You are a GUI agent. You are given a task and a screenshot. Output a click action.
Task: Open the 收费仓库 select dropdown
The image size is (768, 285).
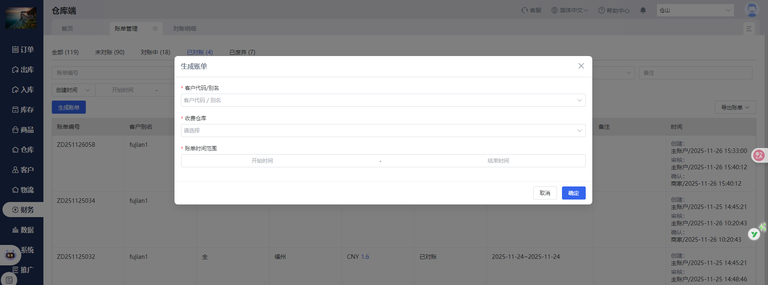383,130
